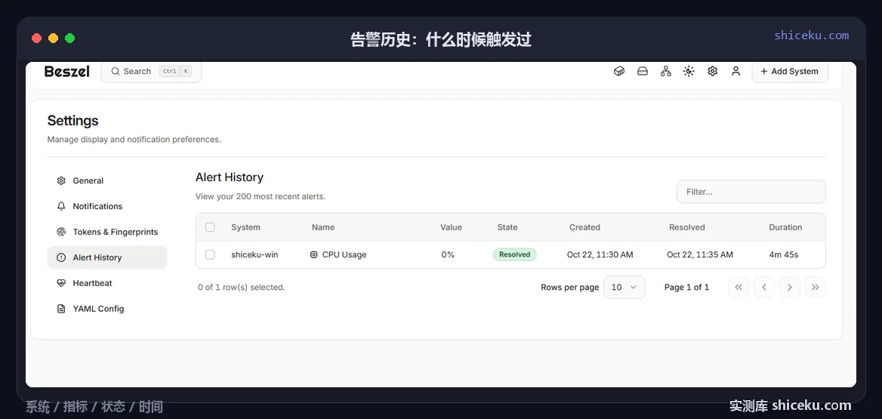Select the Alert History tab
The width and height of the screenshot is (882, 419).
click(x=107, y=257)
